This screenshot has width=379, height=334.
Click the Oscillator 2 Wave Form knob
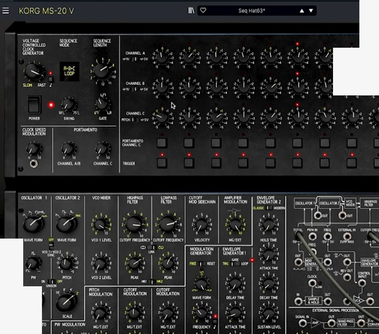point(67,223)
